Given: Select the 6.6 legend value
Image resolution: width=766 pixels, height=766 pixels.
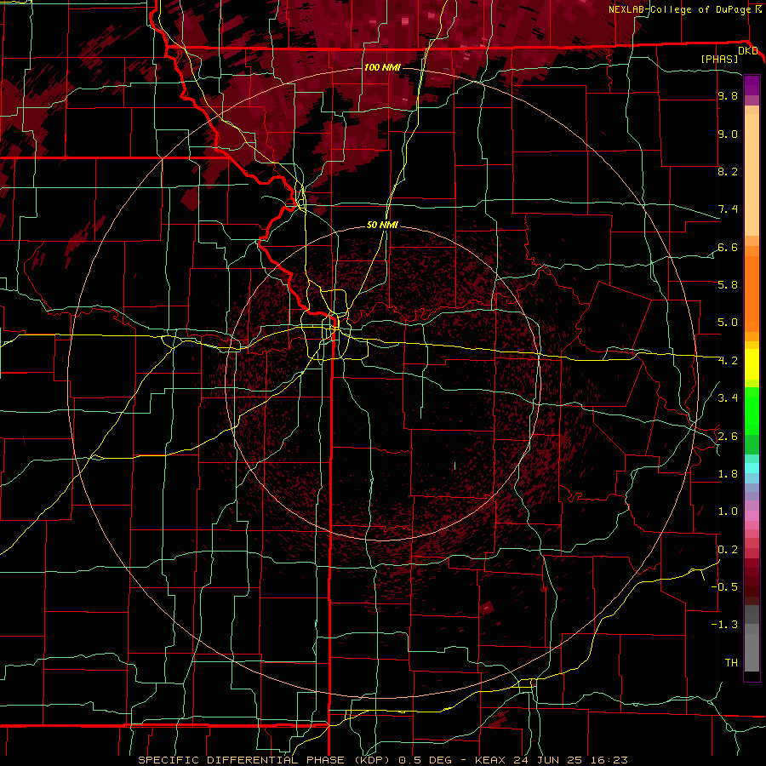Looking at the screenshot, I should coord(728,248).
